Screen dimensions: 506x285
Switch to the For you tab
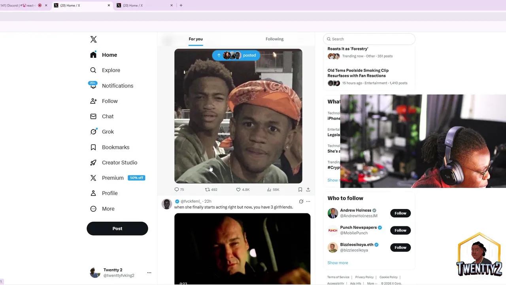tap(196, 39)
